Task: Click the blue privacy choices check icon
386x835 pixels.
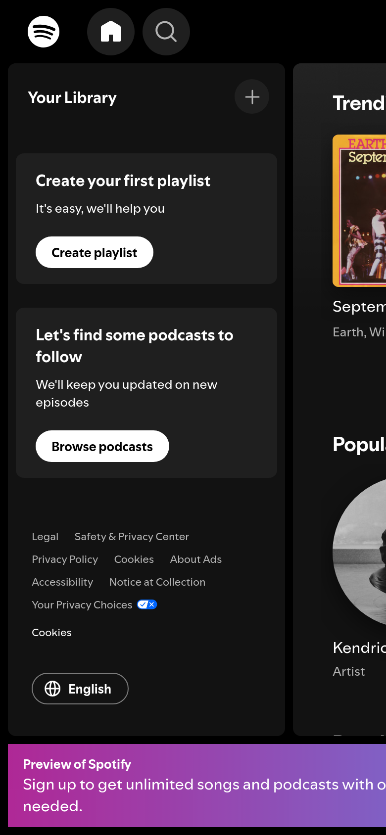Action: (x=147, y=604)
